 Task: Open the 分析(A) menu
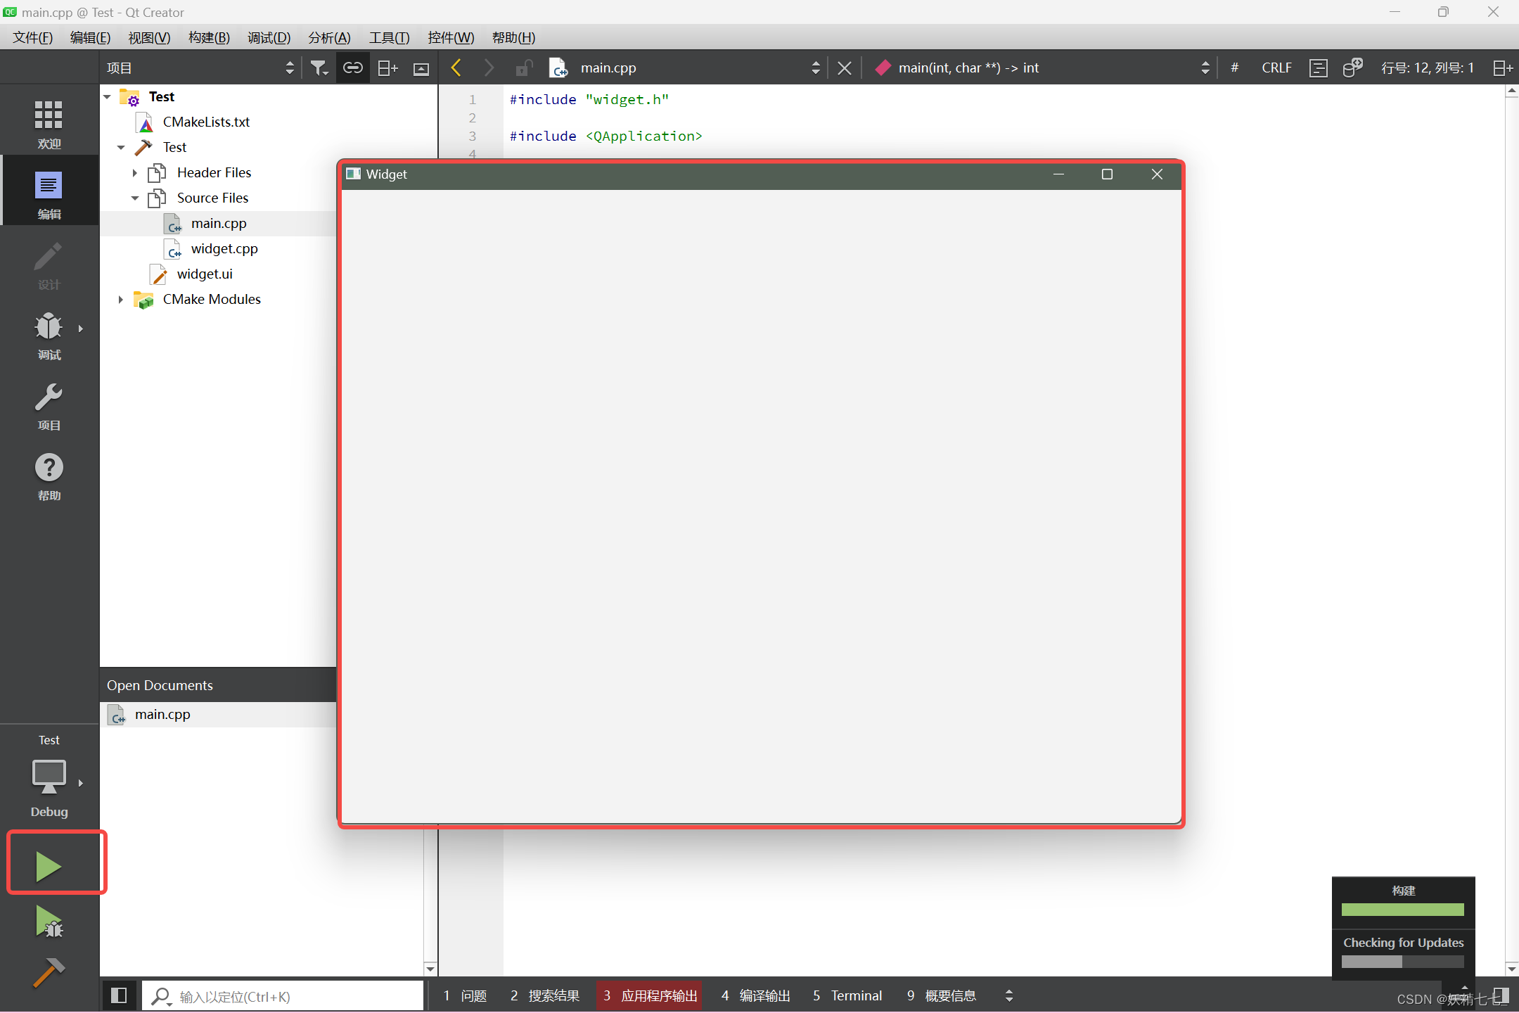click(x=329, y=37)
